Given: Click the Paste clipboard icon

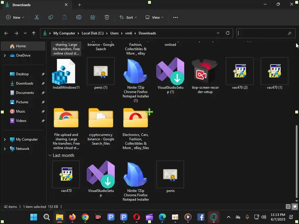Looking at the screenshot, I should pyautogui.click(x=65, y=17).
